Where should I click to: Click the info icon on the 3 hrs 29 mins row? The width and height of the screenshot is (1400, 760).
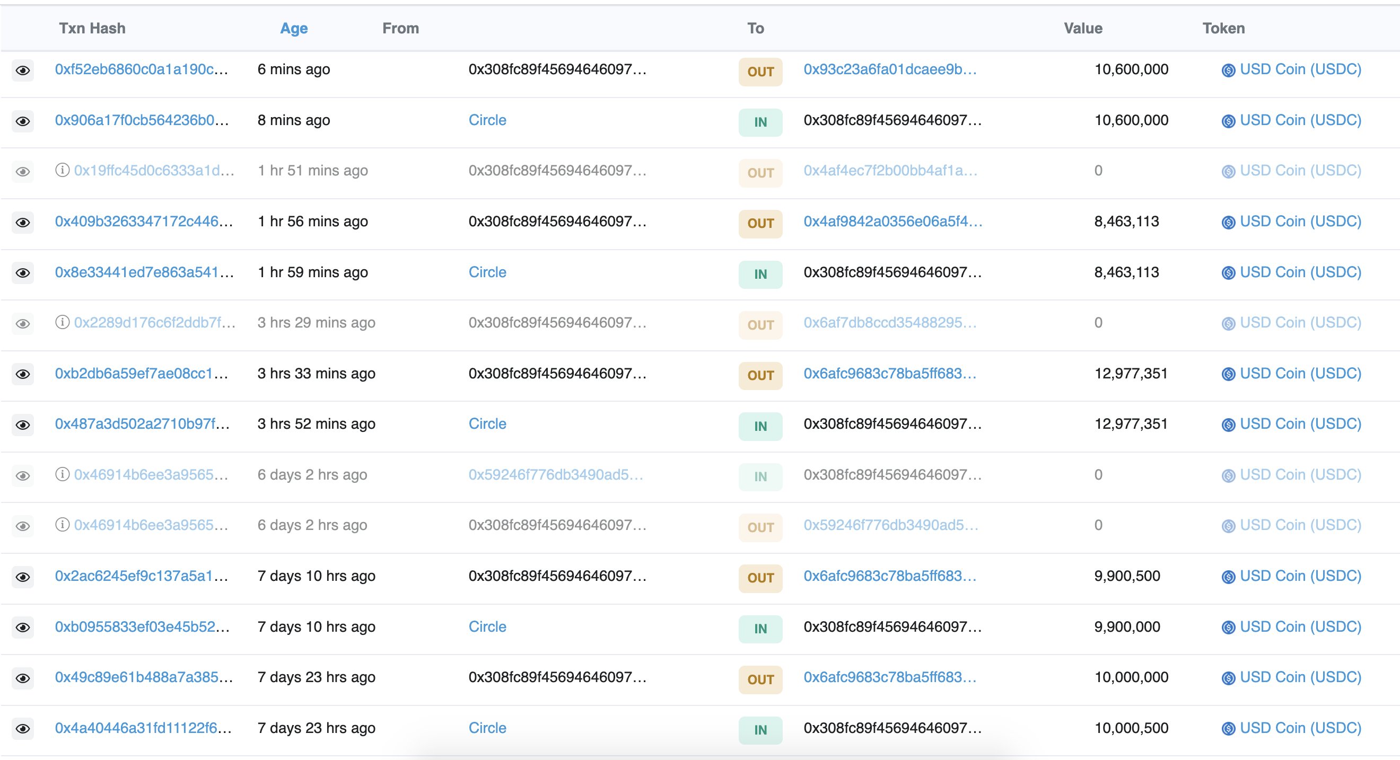(62, 322)
